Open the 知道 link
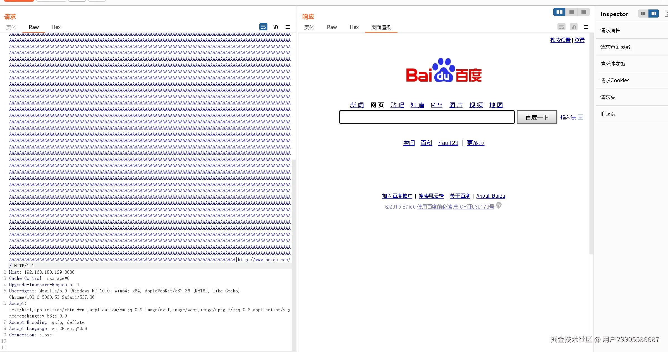The width and height of the screenshot is (668, 352). [x=417, y=105]
